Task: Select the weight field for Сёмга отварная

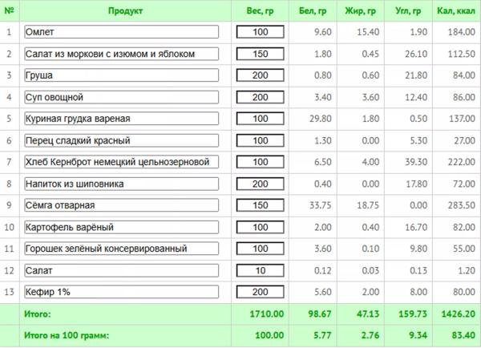Action: pyautogui.click(x=260, y=205)
